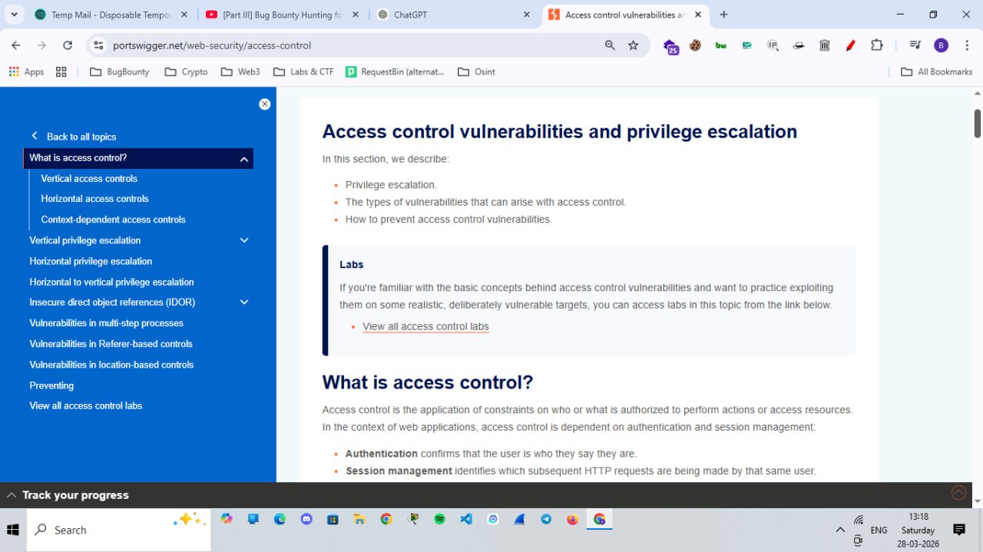Open the Chrome three-dot menu
The width and height of the screenshot is (983, 552).
point(967,45)
